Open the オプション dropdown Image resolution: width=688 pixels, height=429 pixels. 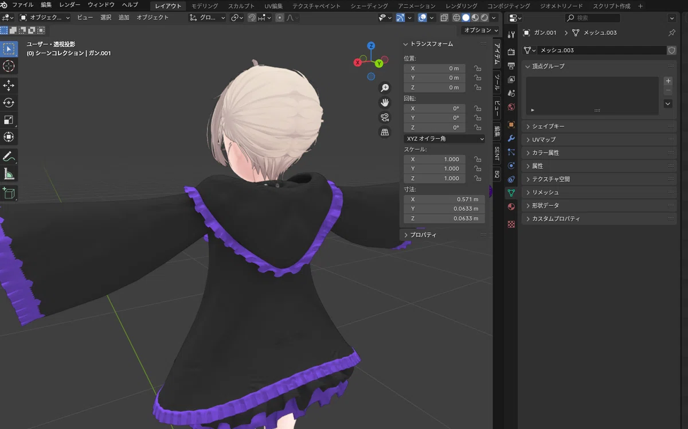tap(480, 30)
